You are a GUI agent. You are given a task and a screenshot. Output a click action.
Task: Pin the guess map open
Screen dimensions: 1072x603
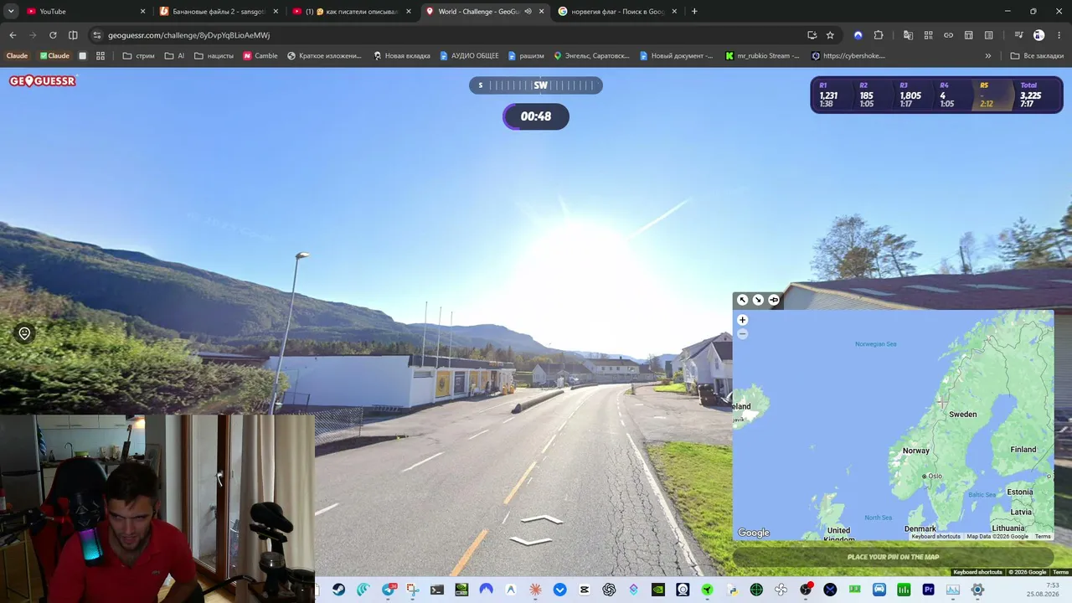pos(774,300)
